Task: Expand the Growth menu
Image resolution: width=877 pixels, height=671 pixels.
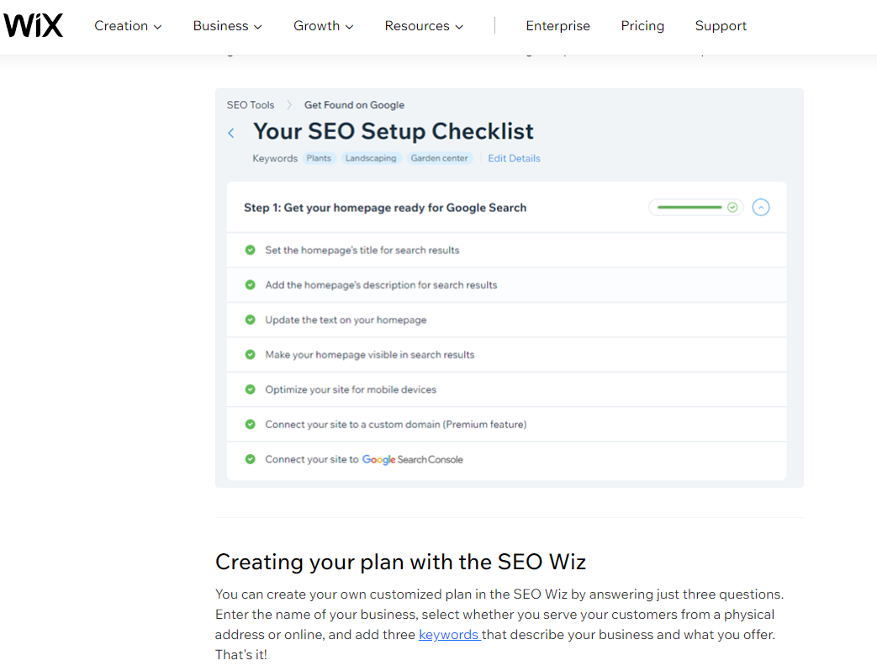Action: [323, 26]
